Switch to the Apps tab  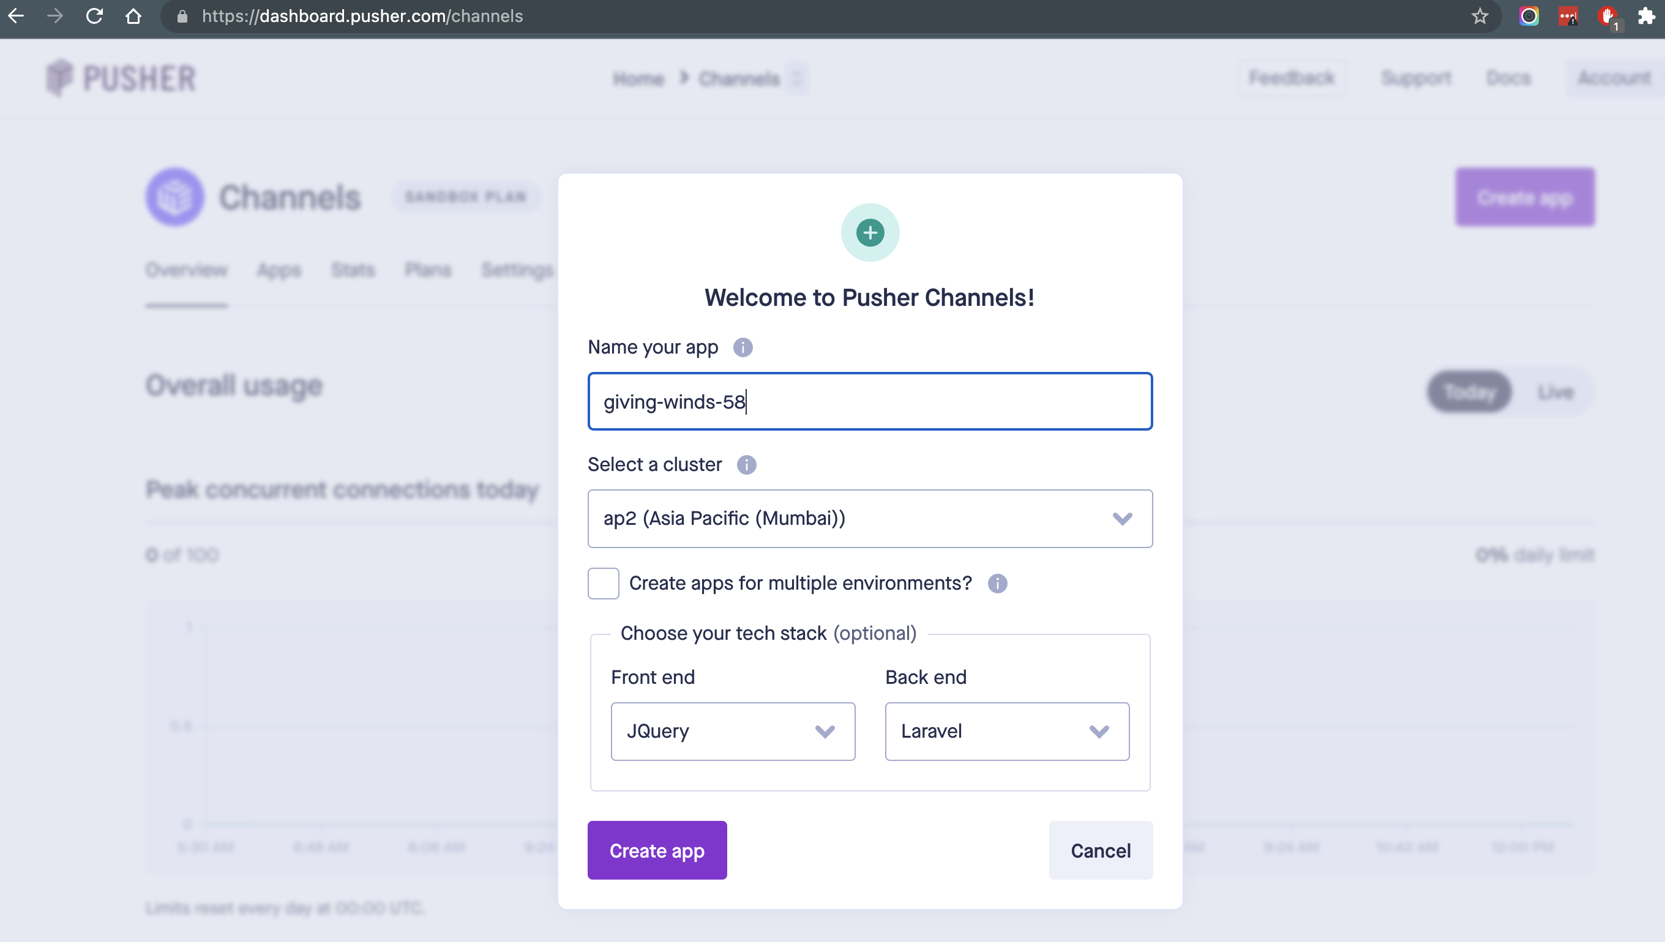[x=279, y=270]
